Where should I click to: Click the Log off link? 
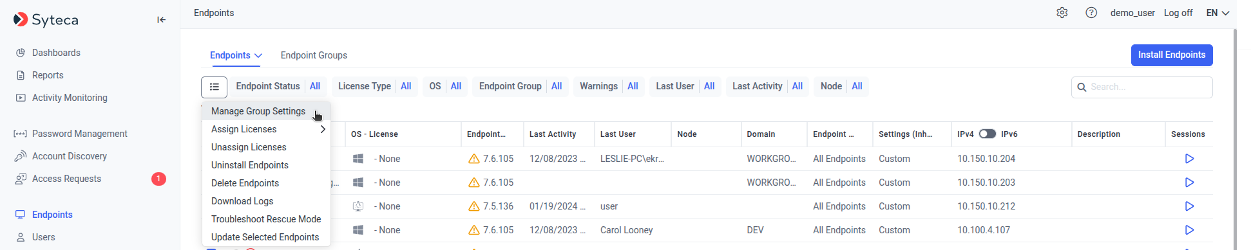pos(1178,13)
